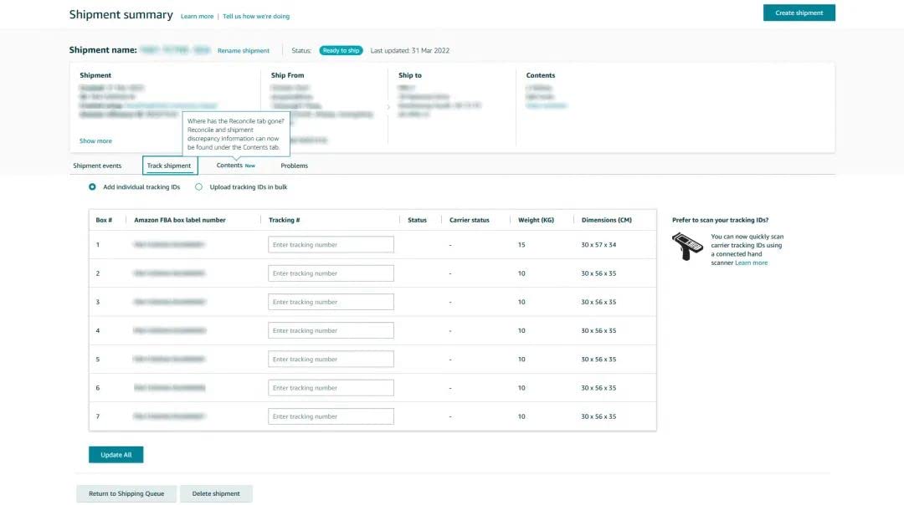
Task: Click the Ready to ship status badge
Action: coord(341,50)
